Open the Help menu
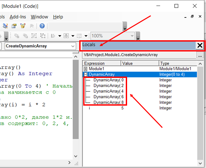The height and width of the screenshot is (168, 206). 58,17
